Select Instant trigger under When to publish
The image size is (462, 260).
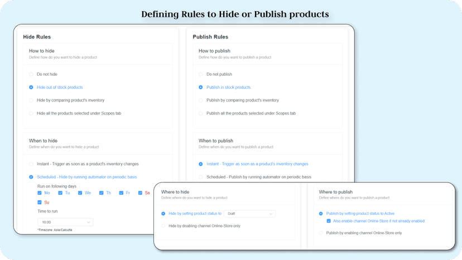click(201, 164)
